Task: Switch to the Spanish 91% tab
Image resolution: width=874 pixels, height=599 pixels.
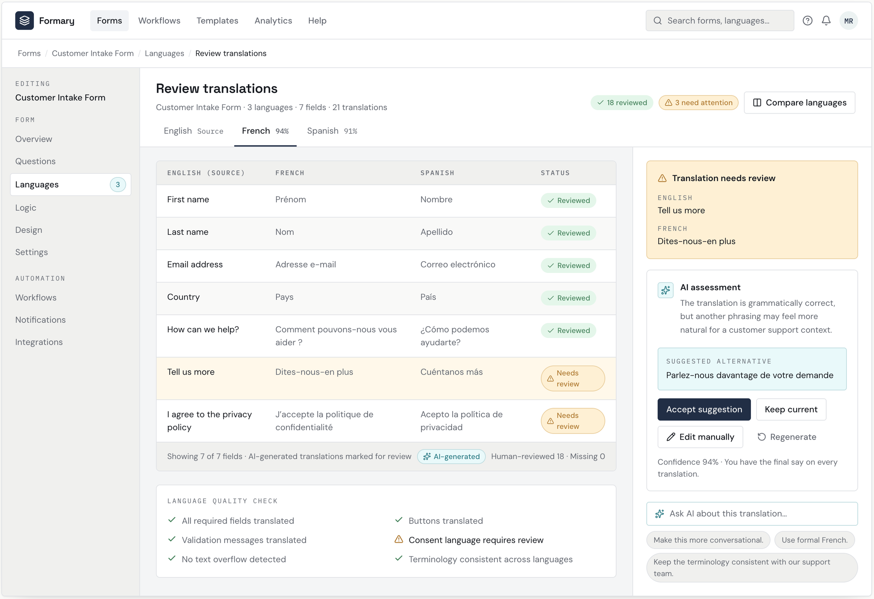Action: 332,131
